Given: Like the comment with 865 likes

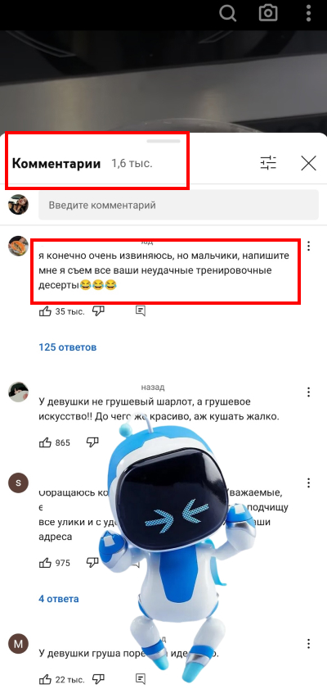Looking at the screenshot, I should pyautogui.click(x=45, y=442).
